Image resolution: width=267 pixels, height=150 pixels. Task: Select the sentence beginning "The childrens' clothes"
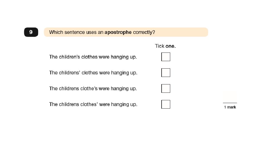pos(93,73)
